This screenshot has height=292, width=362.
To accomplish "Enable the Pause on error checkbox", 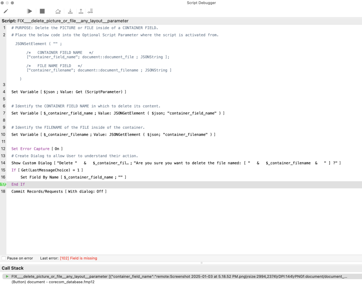I will coord(5,258).
